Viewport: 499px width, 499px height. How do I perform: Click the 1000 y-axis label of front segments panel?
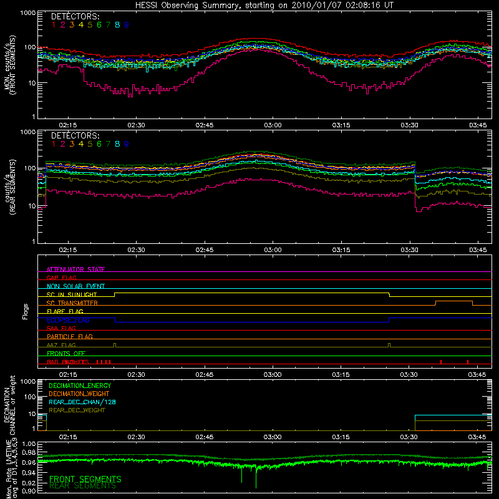(x=27, y=13)
